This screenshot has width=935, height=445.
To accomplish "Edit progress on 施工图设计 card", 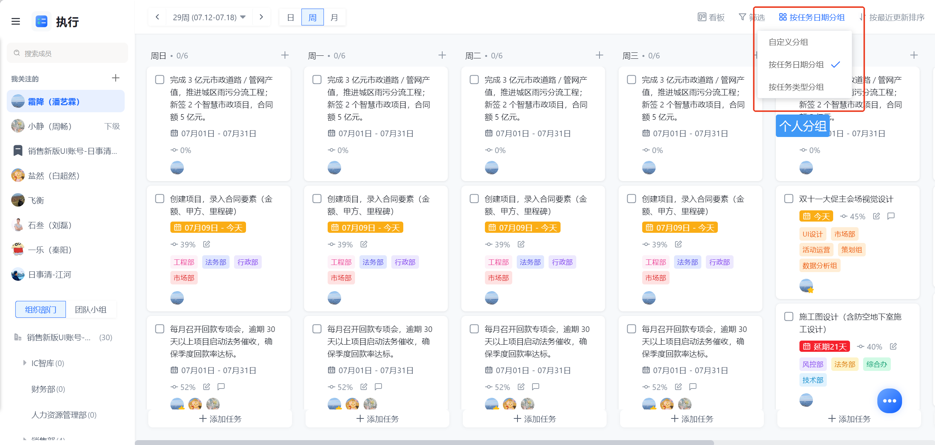I will [x=893, y=347].
